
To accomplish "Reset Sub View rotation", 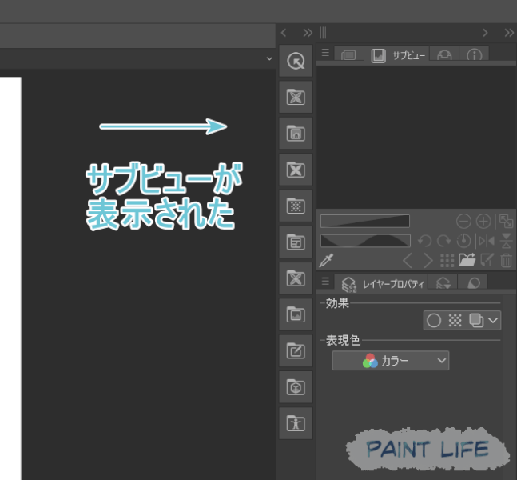I will pyautogui.click(x=463, y=241).
